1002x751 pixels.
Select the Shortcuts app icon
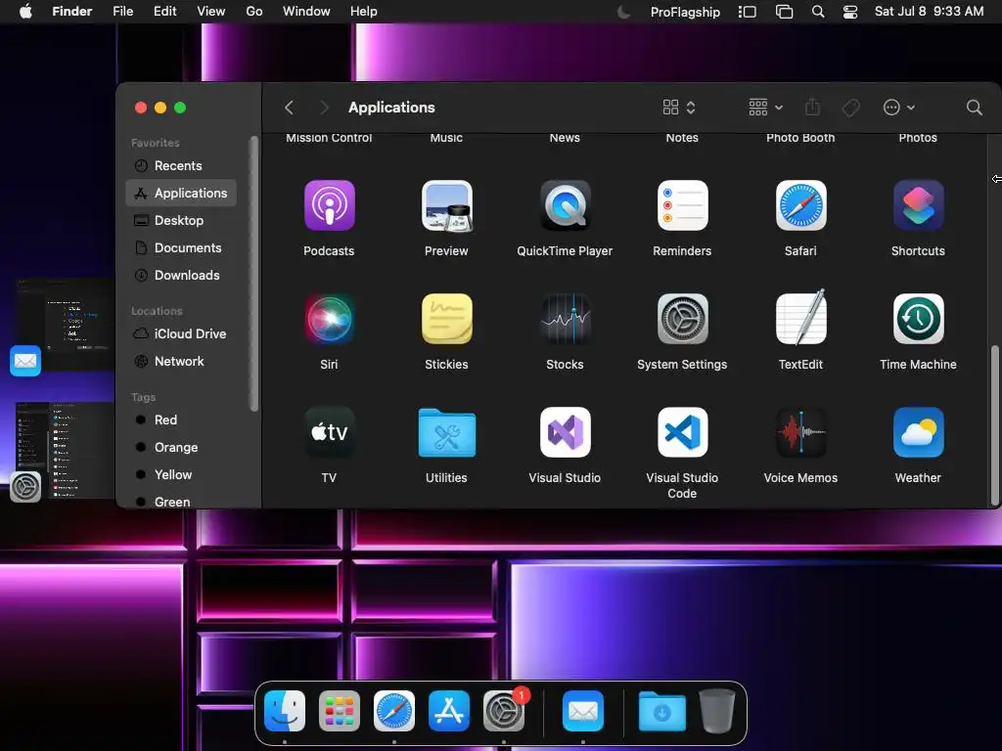918,205
